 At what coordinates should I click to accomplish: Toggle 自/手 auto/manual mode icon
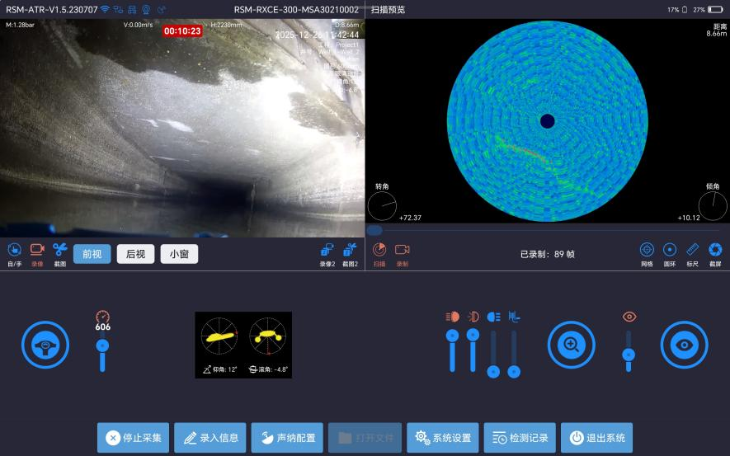point(14,250)
